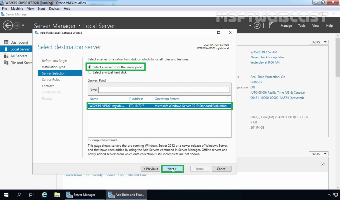Click the 9/15/2019 1:52 AM link
Screen dimensions: 340x200
(264, 52)
